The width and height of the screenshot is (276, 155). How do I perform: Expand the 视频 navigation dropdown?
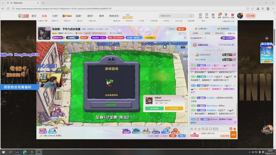(79, 16)
